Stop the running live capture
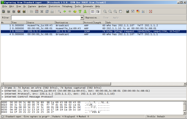187x119 pixels. 19,12
